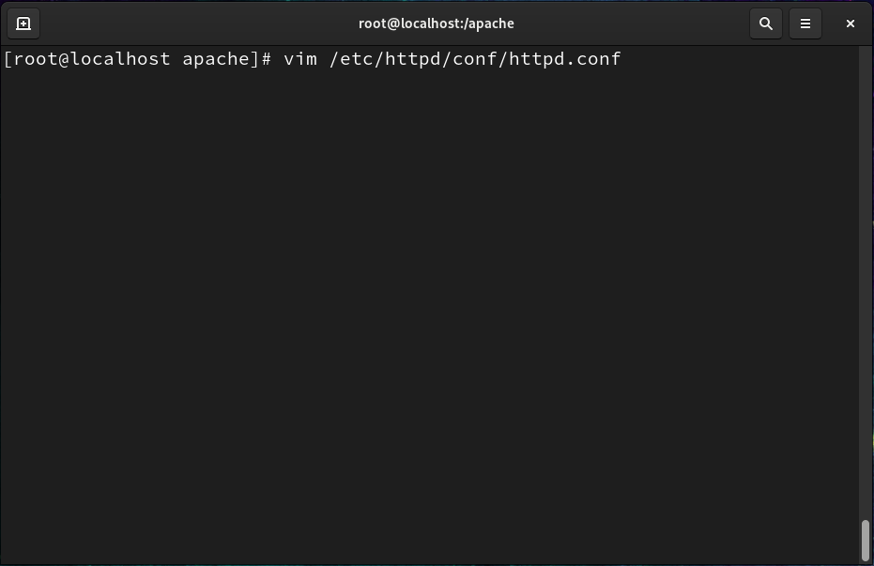Close the terminal window

click(850, 23)
